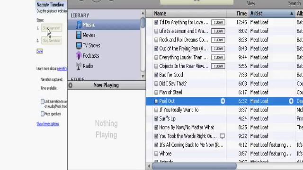Check the Life Is a Lemon checkbox
This screenshot has width=303, height=170.
[x=156, y=31]
